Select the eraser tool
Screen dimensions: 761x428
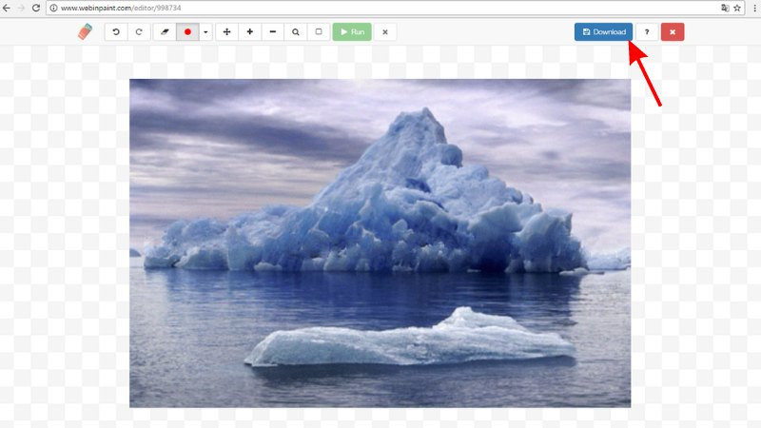click(165, 32)
